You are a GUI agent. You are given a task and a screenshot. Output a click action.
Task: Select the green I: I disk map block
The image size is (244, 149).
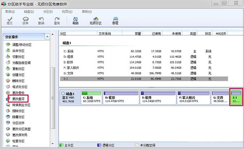pos(236,97)
